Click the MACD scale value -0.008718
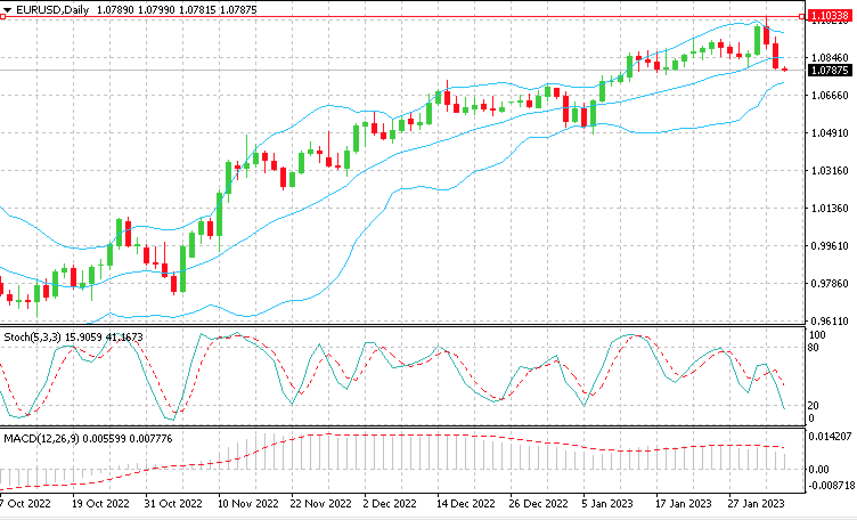Screen dimensions: 857x520 pyautogui.click(x=831, y=485)
